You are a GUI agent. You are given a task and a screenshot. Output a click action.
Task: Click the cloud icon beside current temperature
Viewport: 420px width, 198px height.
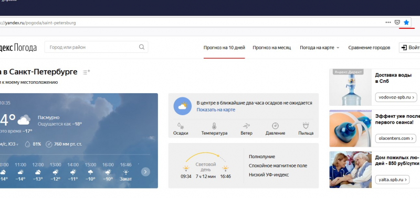point(24,120)
